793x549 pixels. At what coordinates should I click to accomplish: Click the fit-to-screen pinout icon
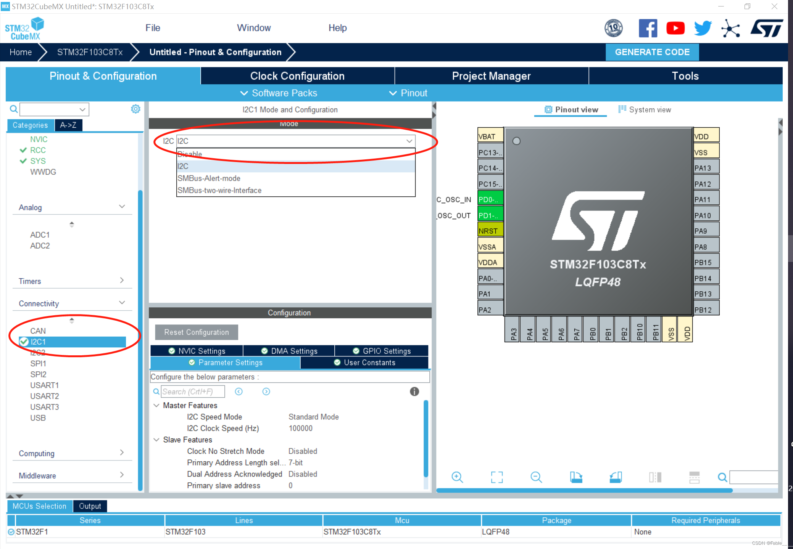496,477
